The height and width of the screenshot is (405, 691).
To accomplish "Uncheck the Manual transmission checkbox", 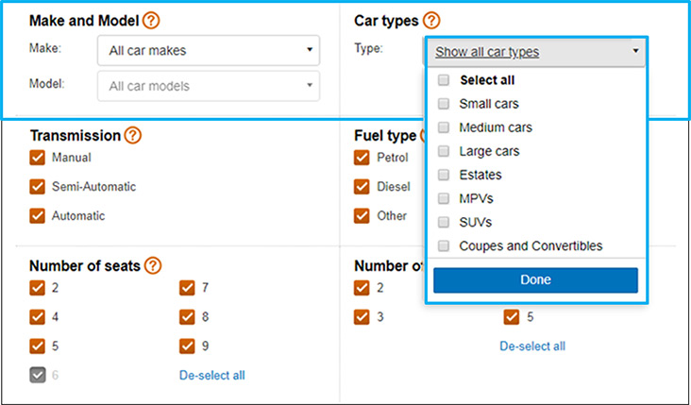I will [38, 158].
